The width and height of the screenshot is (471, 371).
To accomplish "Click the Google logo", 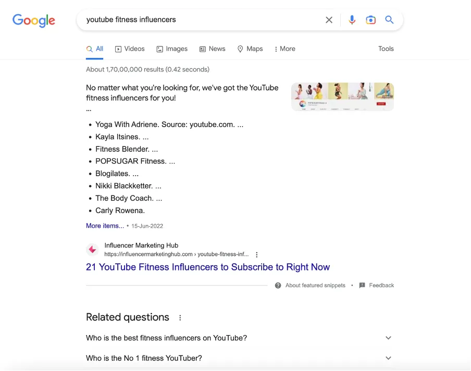I will coord(34,20).
